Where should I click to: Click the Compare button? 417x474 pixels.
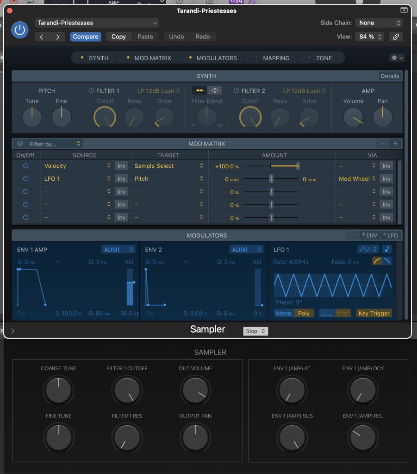pos(86,37)
